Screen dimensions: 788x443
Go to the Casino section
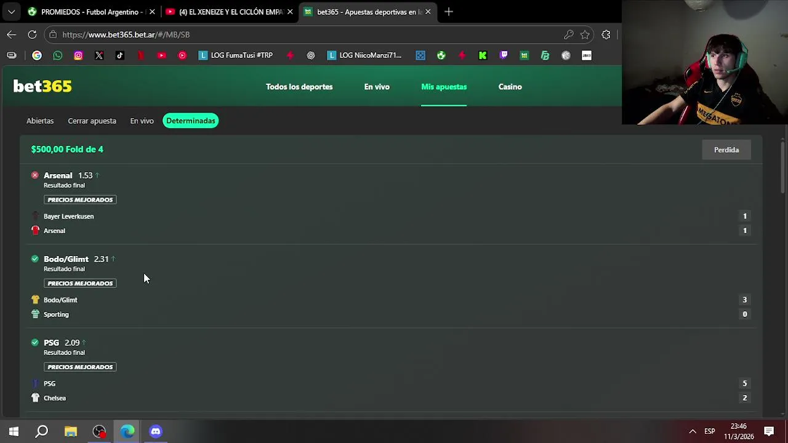coord(510,87)
